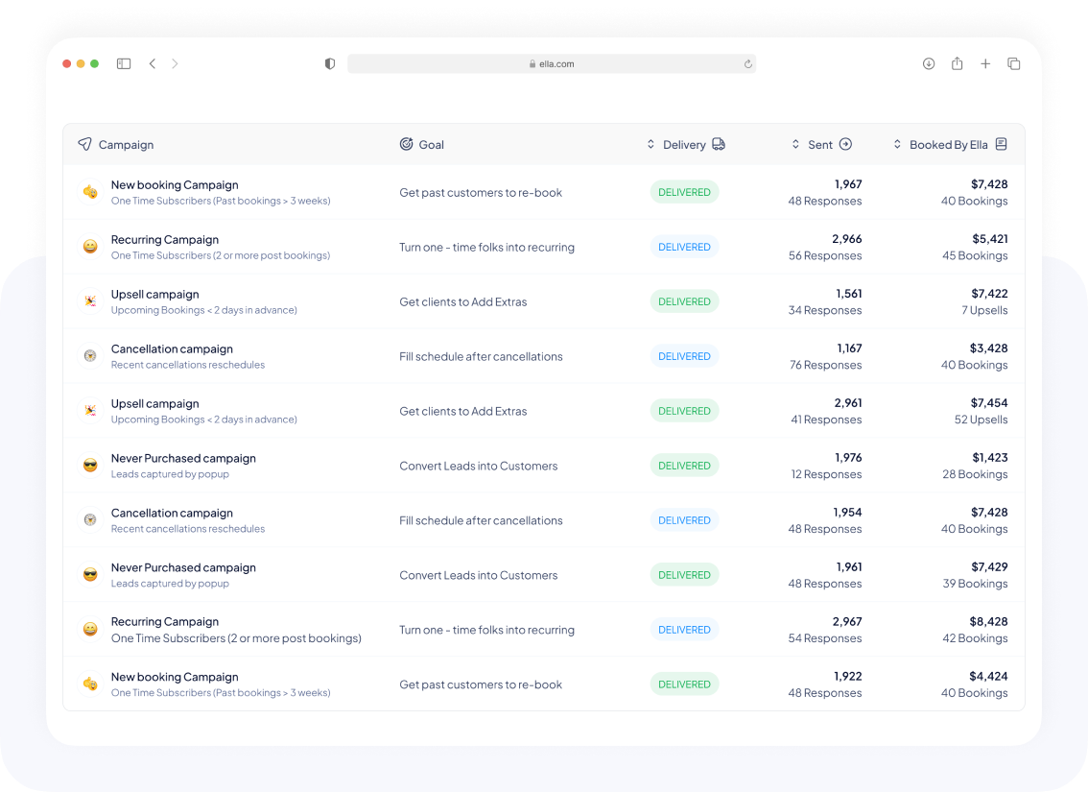Click the privacy shield icon beside address bar

pos(330,64)
